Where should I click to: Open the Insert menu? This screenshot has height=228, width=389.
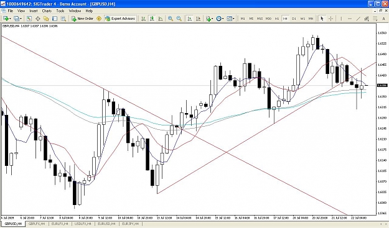(x=34, y=11)
